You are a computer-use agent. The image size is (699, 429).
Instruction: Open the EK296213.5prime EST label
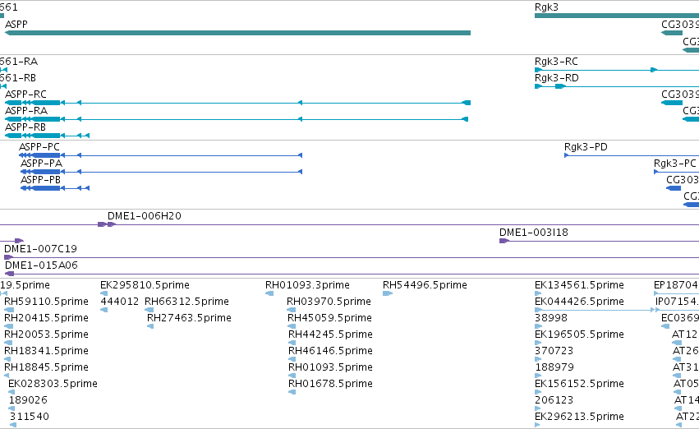pos(579,417)
